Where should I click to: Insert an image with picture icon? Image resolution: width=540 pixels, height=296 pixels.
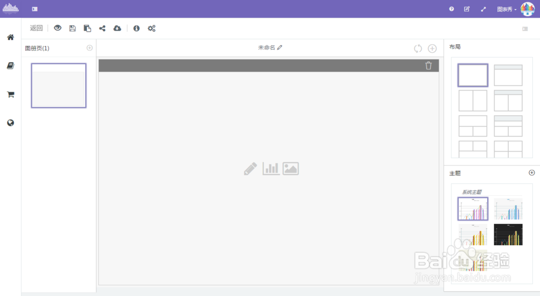tap(291, 168)
